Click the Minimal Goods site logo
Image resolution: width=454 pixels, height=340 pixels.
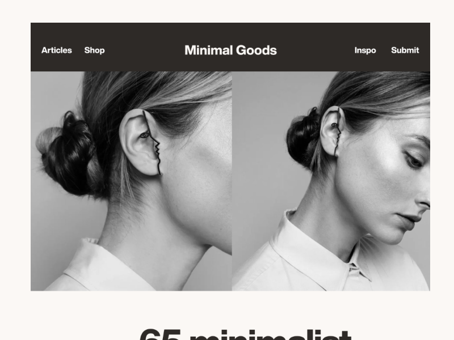point(230,50)
